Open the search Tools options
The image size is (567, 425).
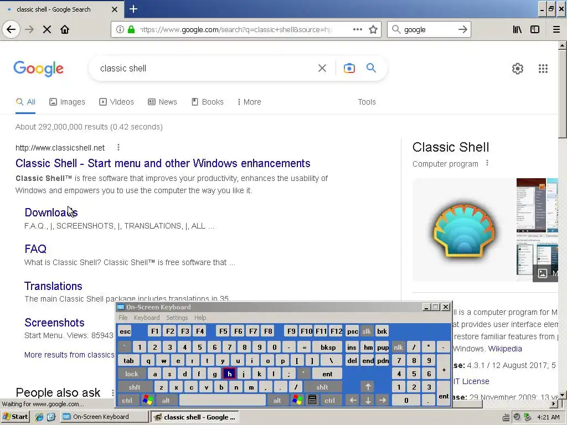pos(367,102)
